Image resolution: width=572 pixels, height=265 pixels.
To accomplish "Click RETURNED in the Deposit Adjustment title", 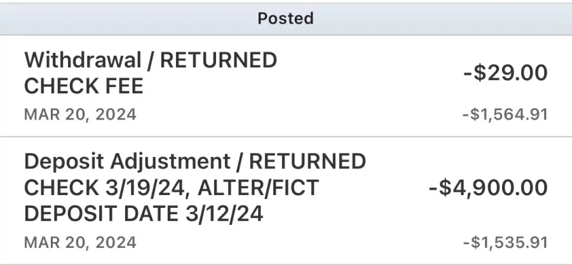I will tap(308, 161).
